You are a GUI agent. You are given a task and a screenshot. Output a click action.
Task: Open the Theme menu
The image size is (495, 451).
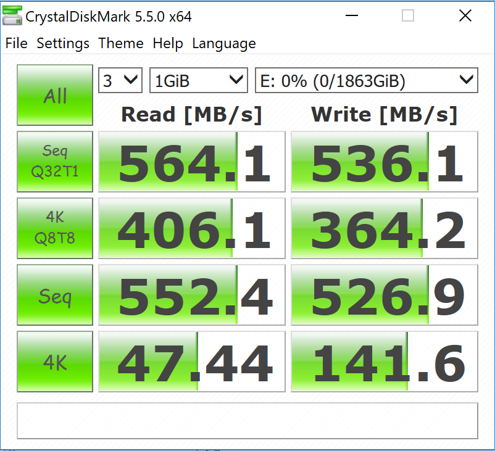tap(121, 43)
